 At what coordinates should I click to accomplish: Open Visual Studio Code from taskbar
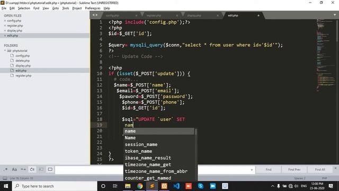click(x=176, y=186)
